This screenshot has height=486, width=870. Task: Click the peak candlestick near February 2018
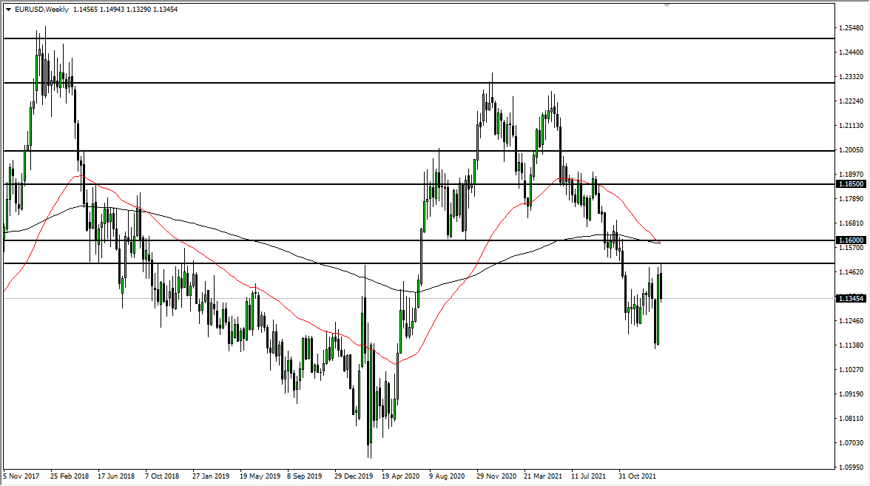46,44
